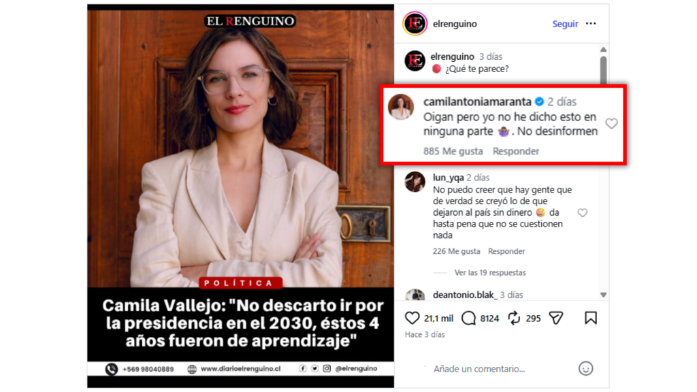Open the emoji picker smiley icon

(586, 368)
